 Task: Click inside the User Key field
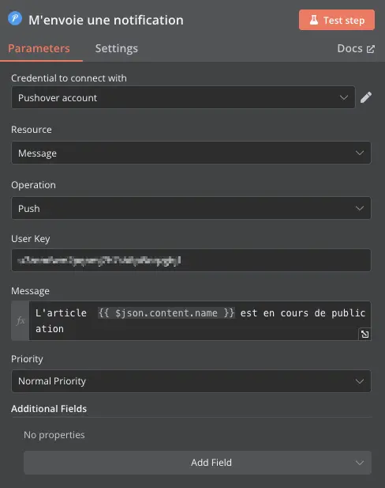click(191, 260)
